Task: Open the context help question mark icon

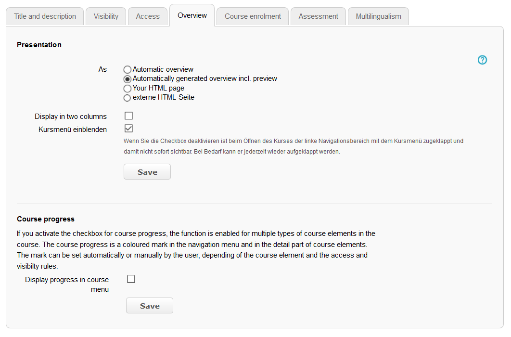Action: click(x=482, y=60)
